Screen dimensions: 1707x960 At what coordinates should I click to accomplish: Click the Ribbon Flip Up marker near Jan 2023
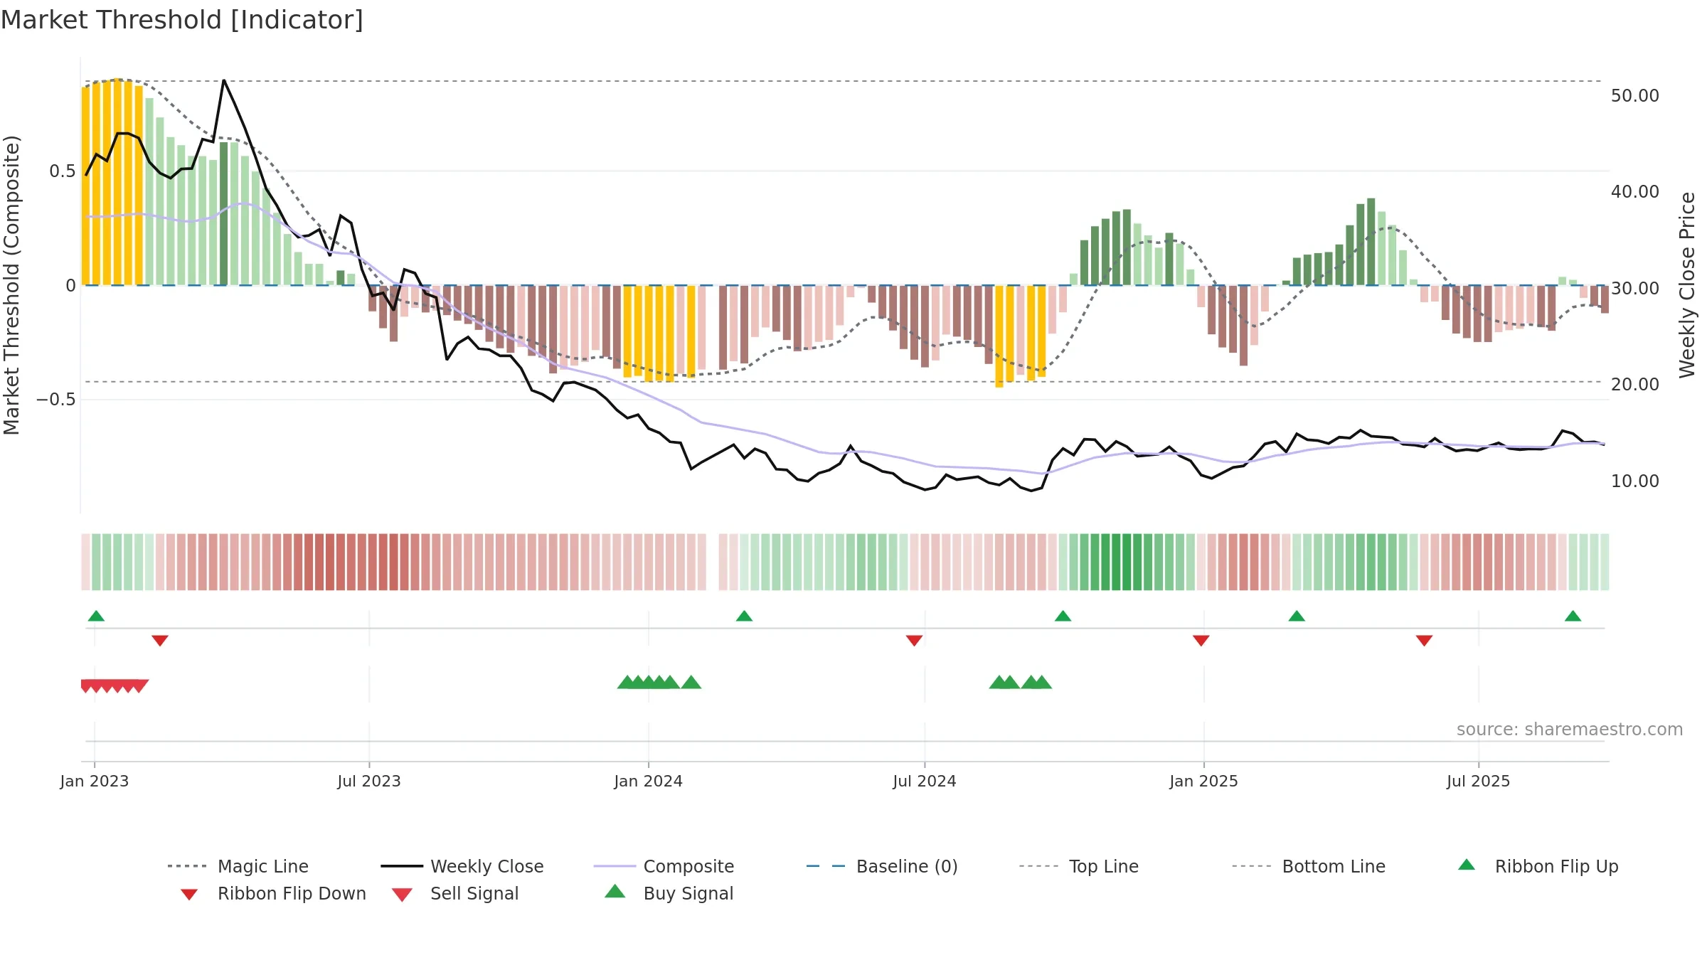point(96,616)
